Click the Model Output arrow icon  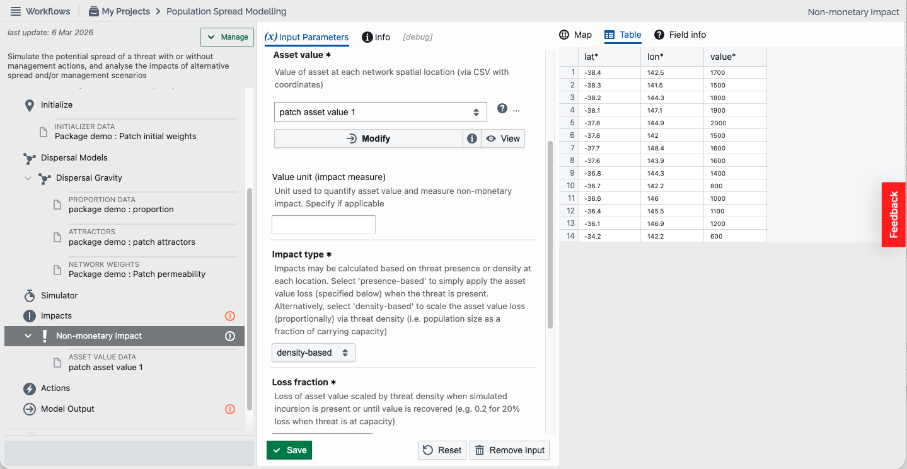29,409
